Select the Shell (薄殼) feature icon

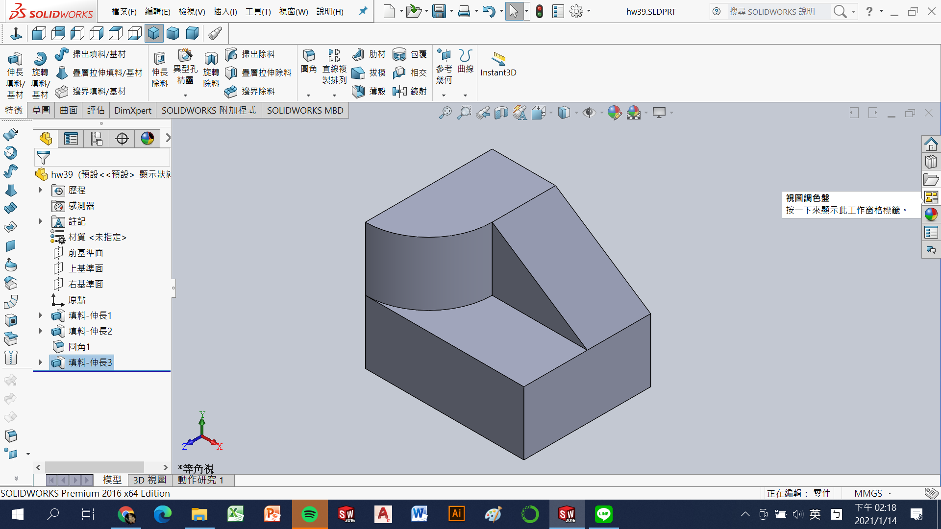click(359, 91)
